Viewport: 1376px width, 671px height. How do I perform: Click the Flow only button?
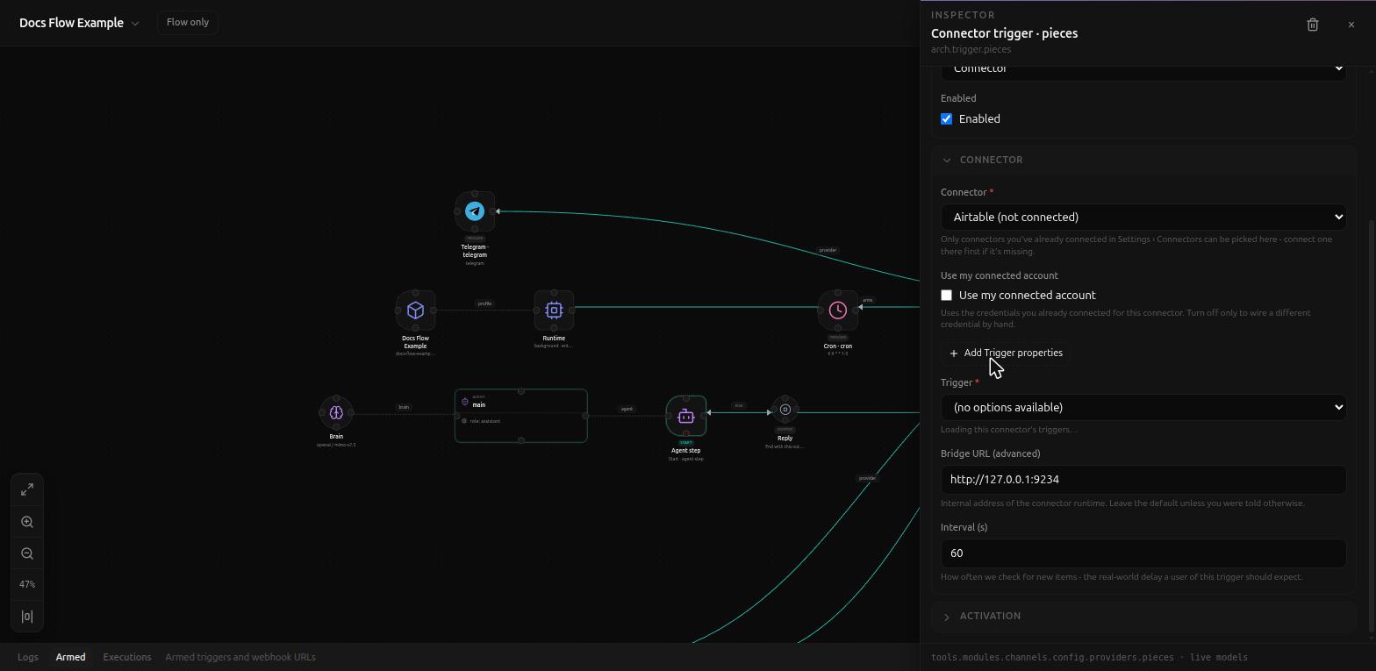coord(188,22)
